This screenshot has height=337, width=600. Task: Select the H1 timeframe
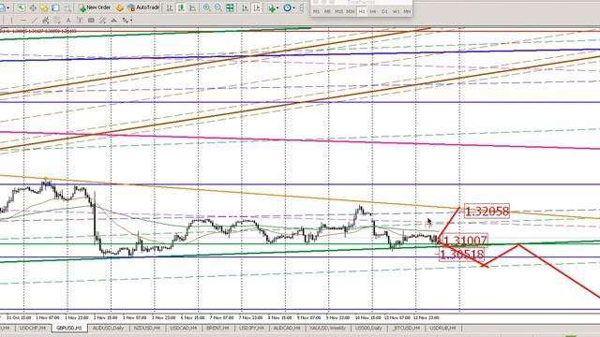coord(362,11)
